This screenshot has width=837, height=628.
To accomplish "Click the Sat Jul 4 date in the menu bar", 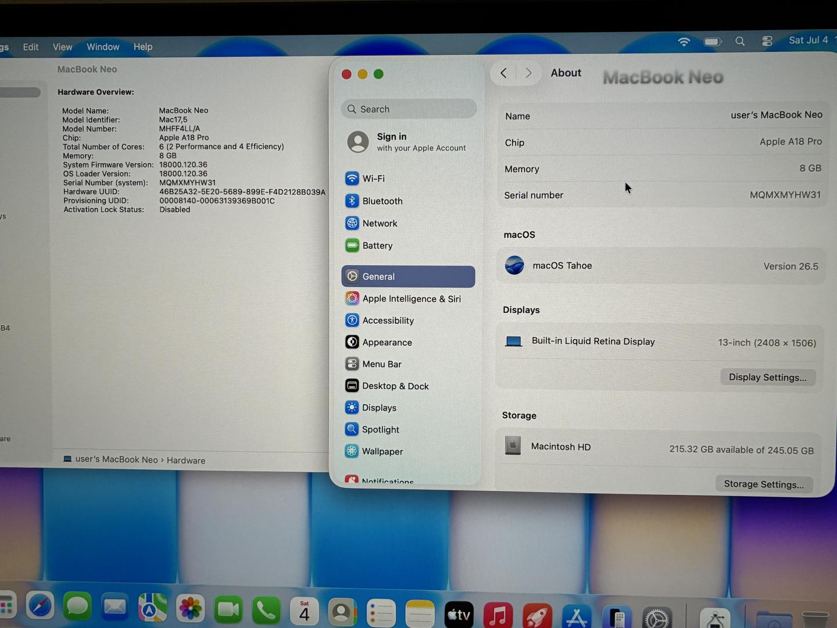I will (x=809, y=40).
